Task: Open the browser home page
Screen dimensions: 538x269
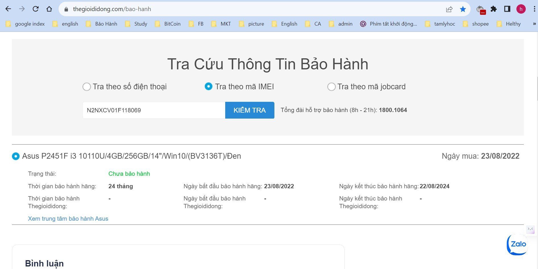Action: click(49, 9)
